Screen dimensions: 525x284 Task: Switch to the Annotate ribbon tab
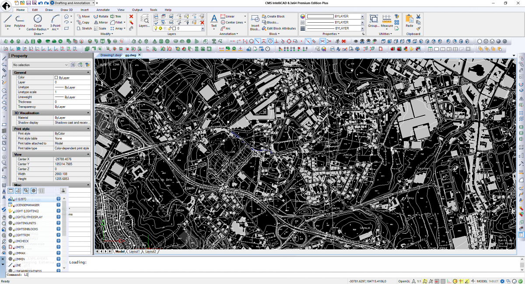click(102, 10)
